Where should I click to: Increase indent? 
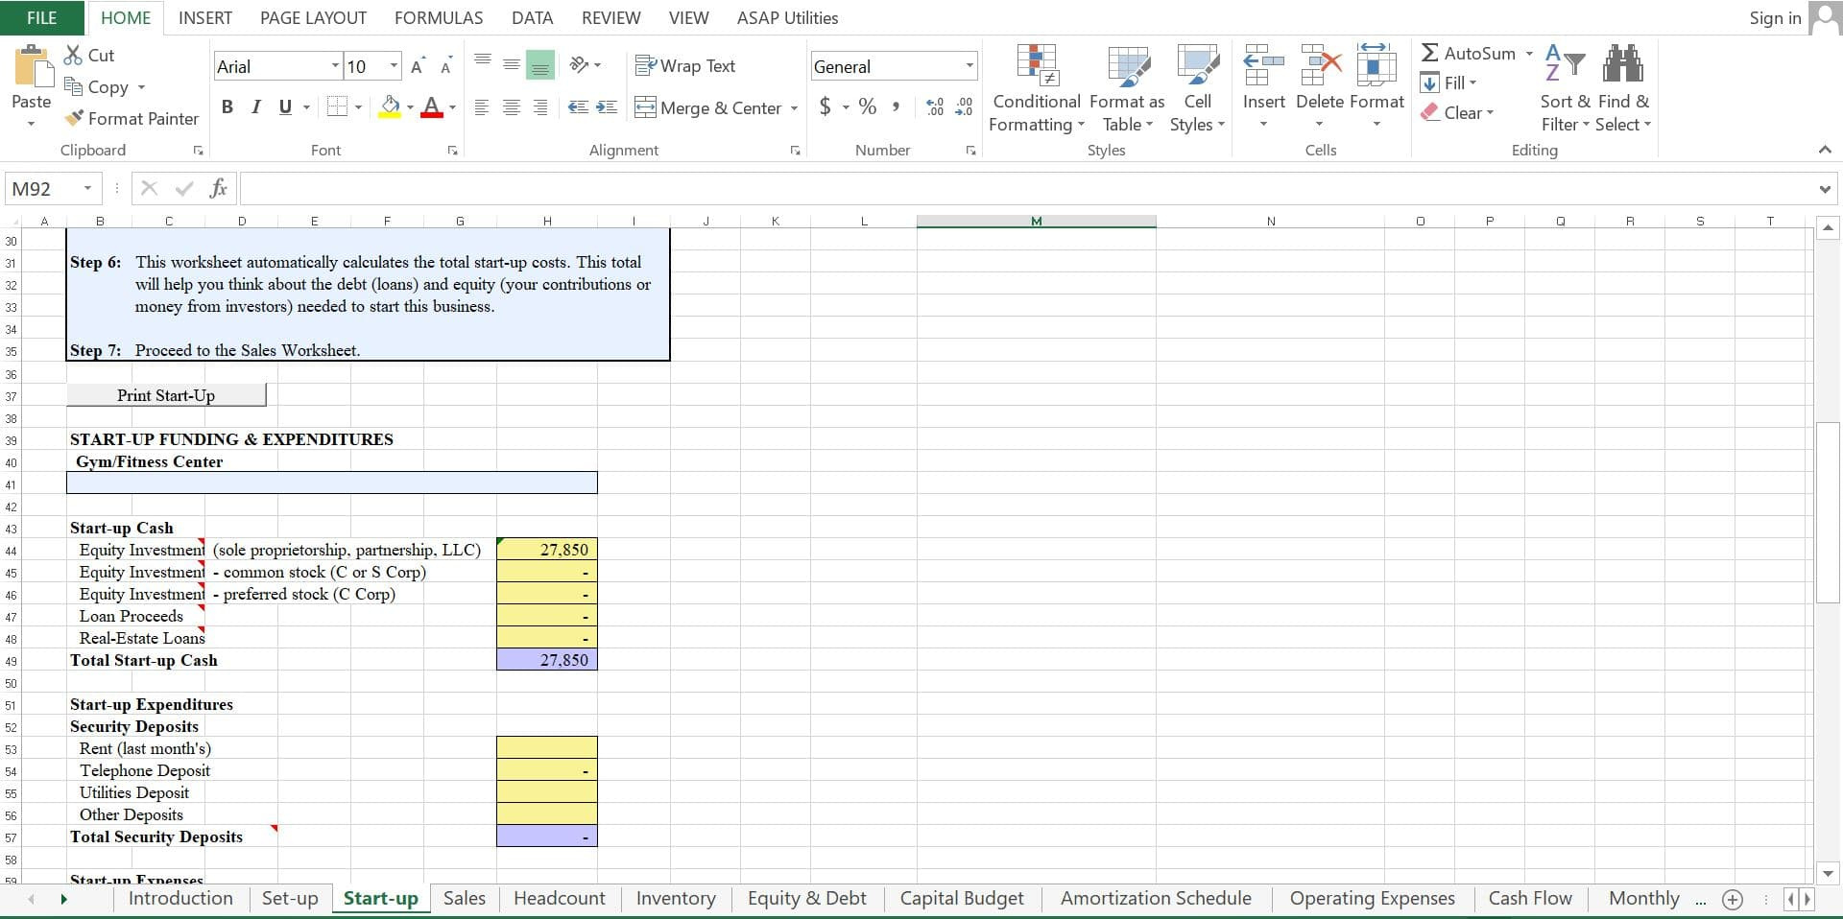[607, 106]
